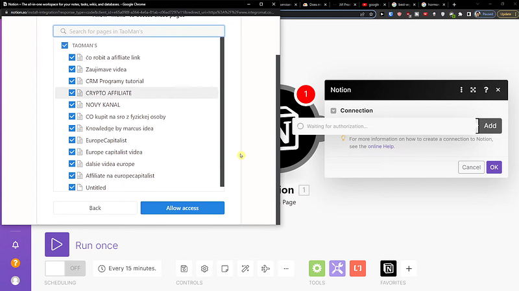Viewport: 519px width, 291px height.
Task: Uncheck 'CO kupit na sro z fyzickej osoby'
Action: pos(72,117)
